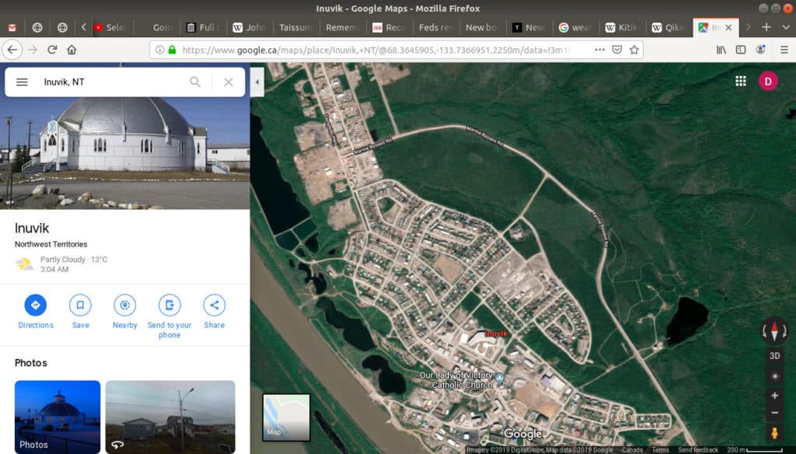Reload the current page
796x454 pixels.
pyautogui.click(x=52, y=50)
